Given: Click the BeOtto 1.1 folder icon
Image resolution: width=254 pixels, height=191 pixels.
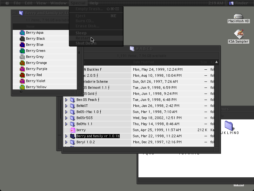Looking at the screenshot, I should [72, 124].
